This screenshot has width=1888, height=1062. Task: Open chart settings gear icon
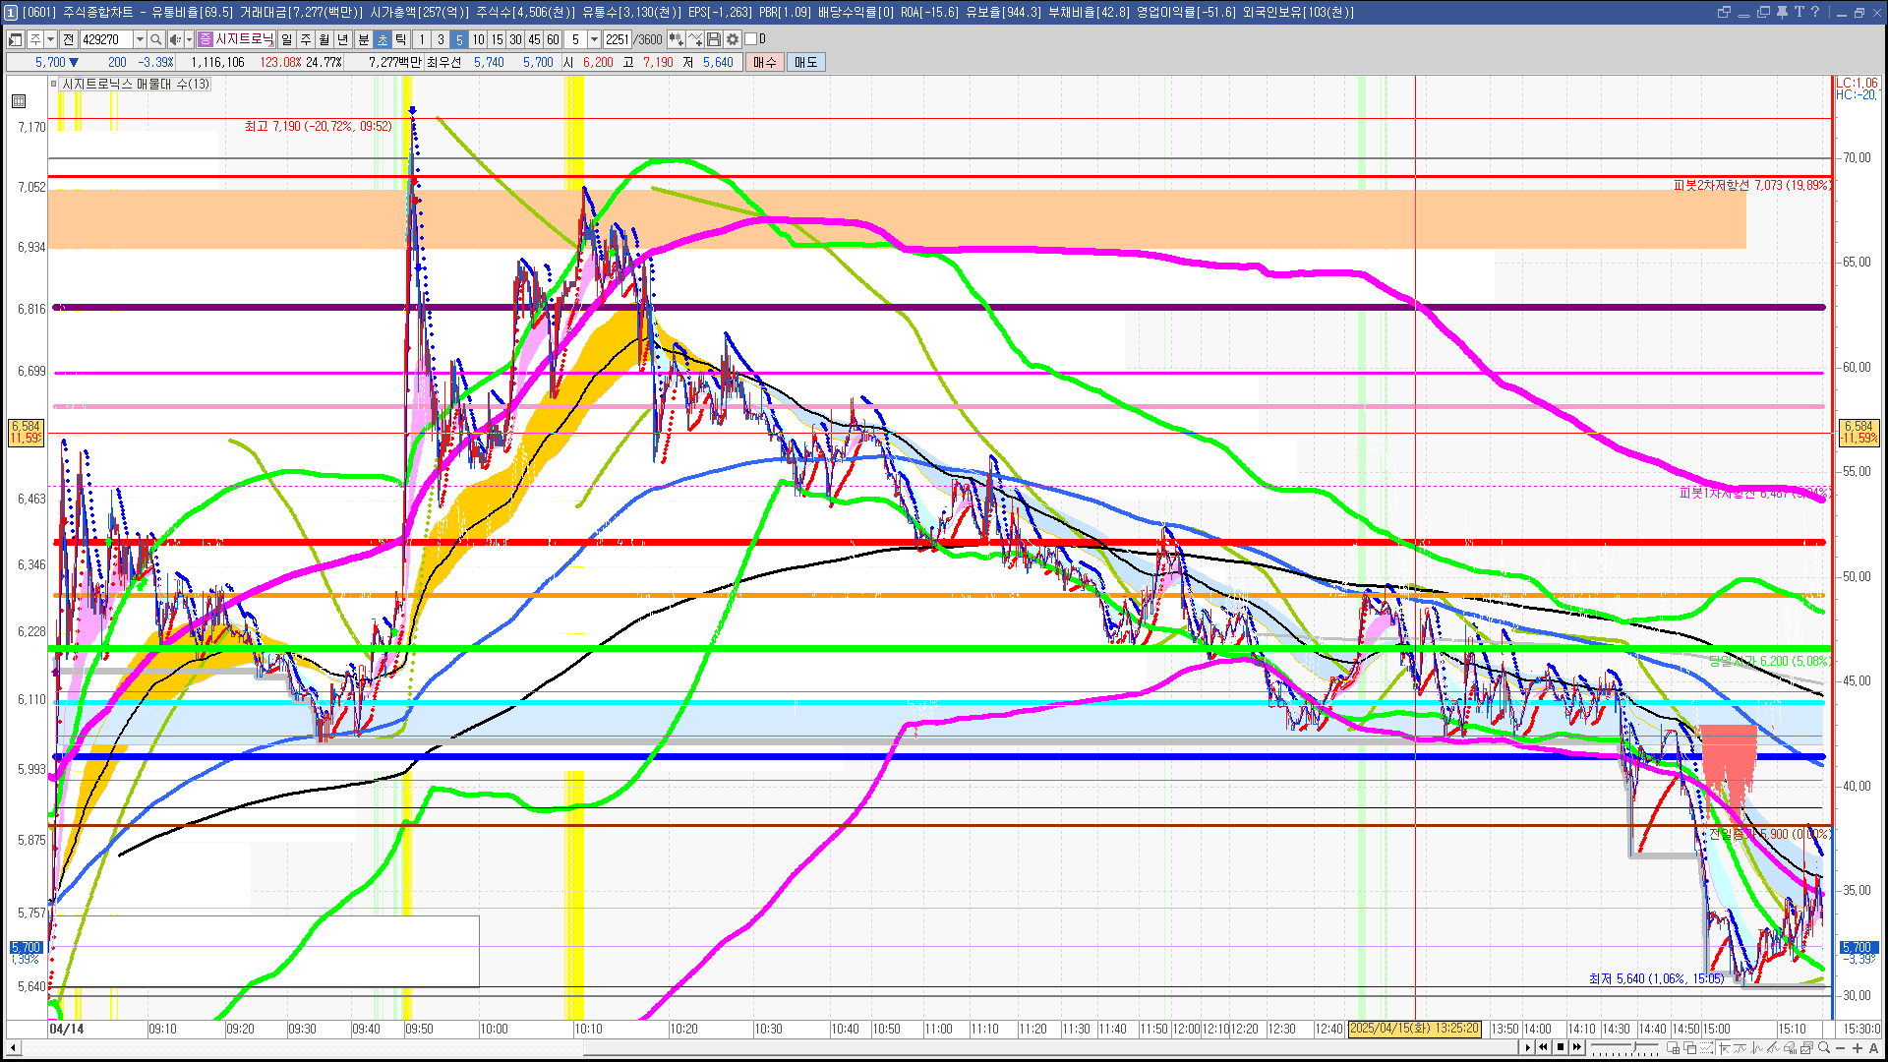coord(733,39)
